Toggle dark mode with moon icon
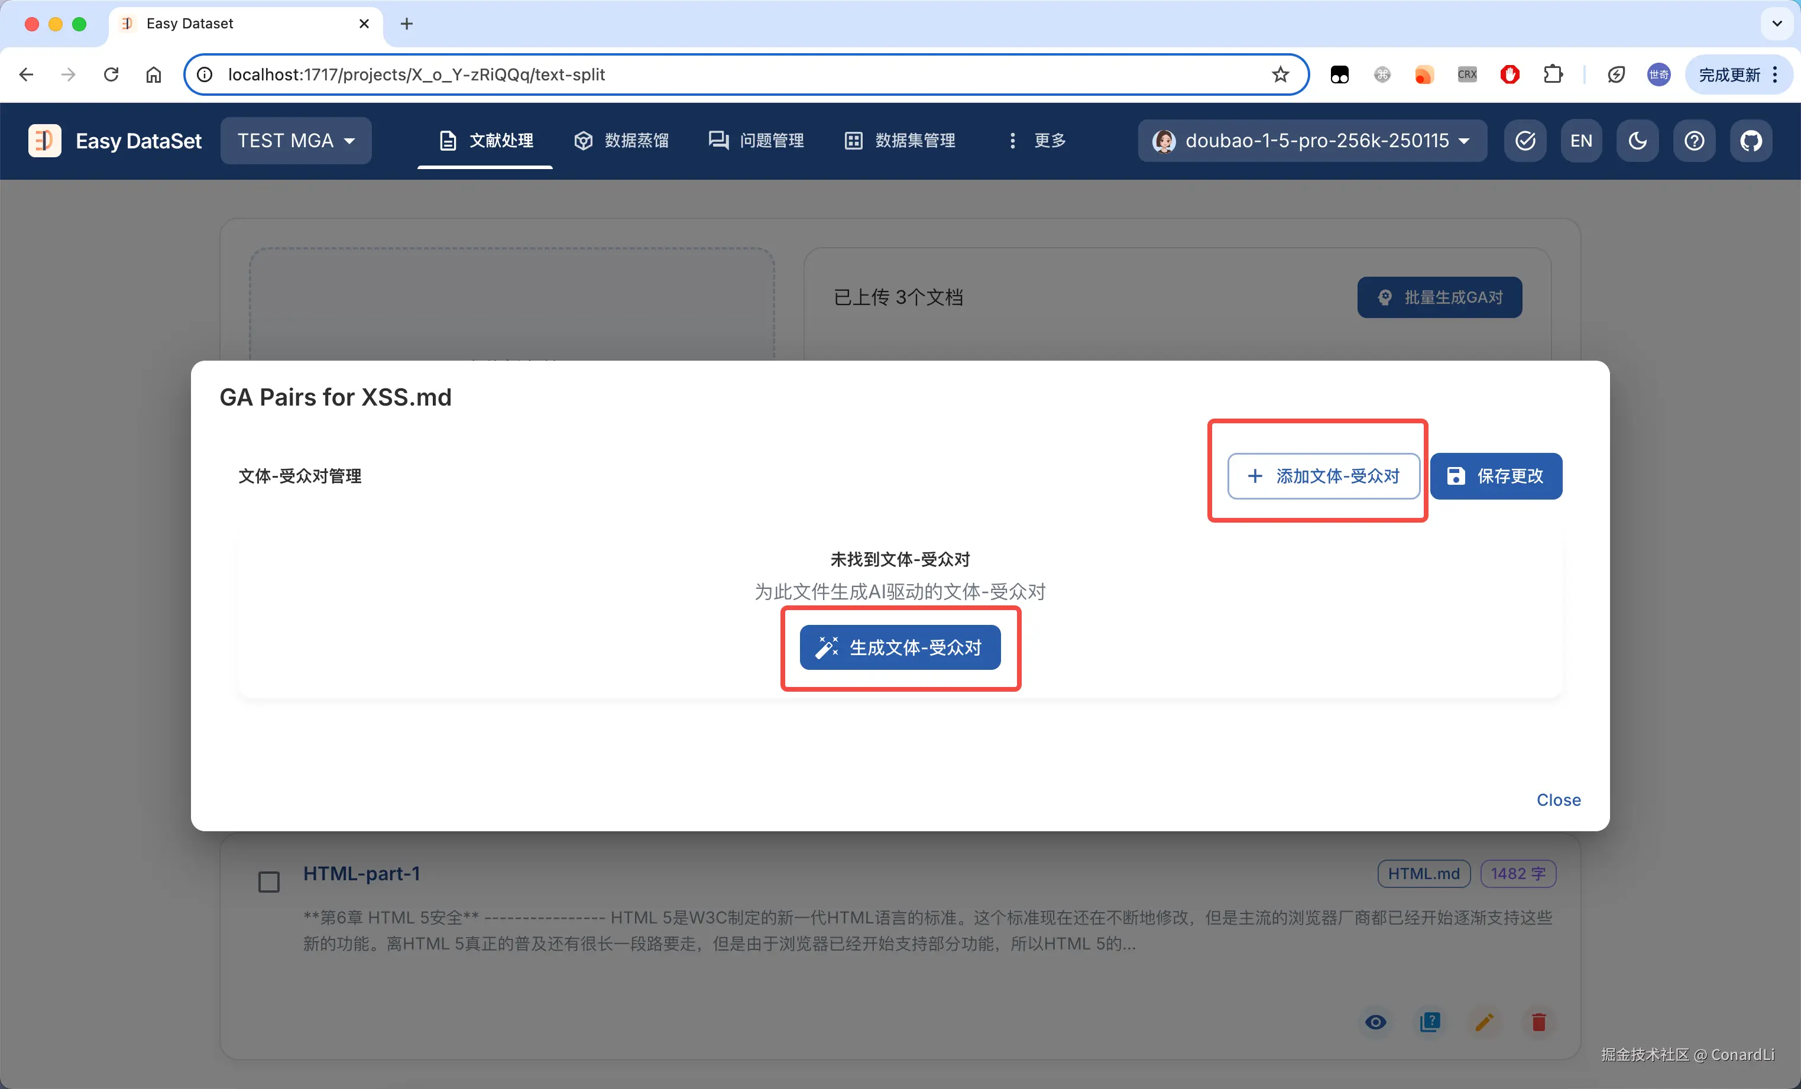The height and width of the screenshot is (1089, 1801). (x=1638, y=140)
